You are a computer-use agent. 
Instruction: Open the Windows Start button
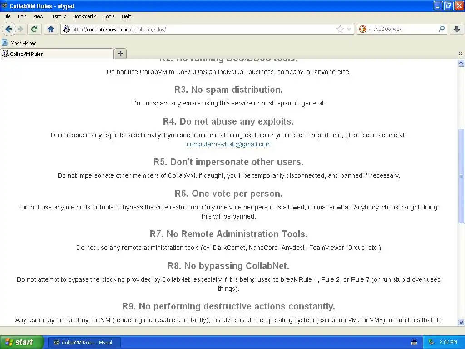(x=21, y=342)
